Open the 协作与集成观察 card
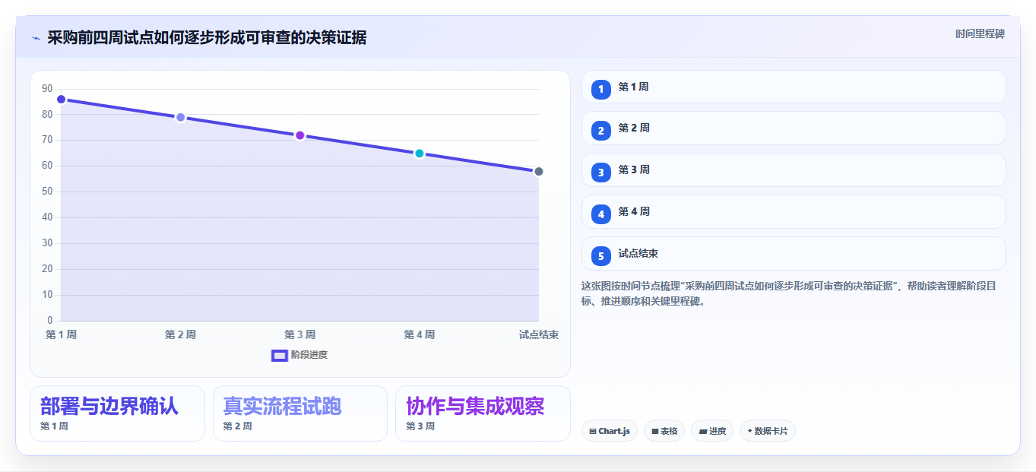The image size is (1036, 472). pos(483,413)
